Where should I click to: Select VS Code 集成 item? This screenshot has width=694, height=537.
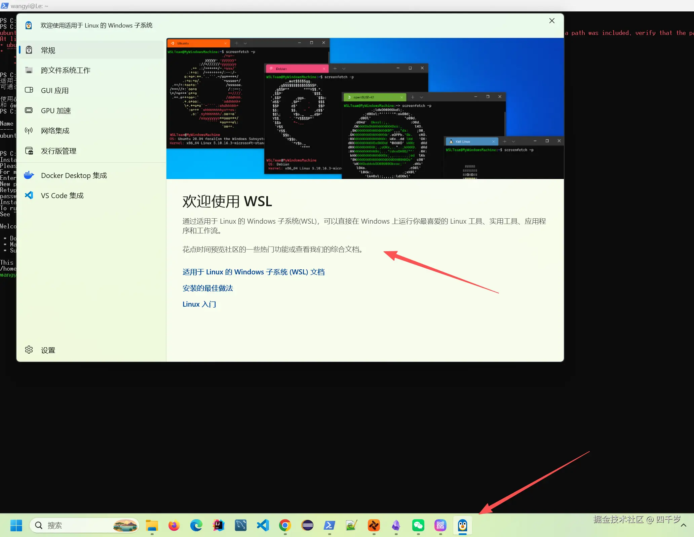point(62,195)
